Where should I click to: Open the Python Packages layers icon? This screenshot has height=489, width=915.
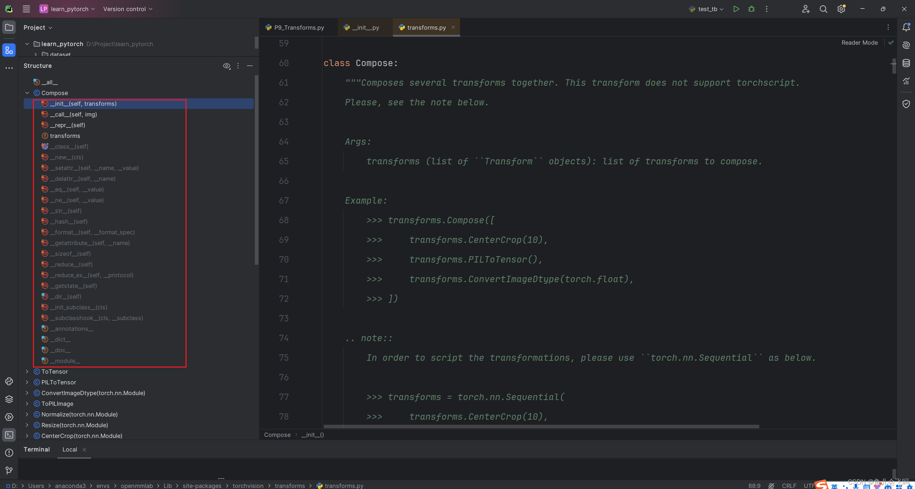point(9,399)
